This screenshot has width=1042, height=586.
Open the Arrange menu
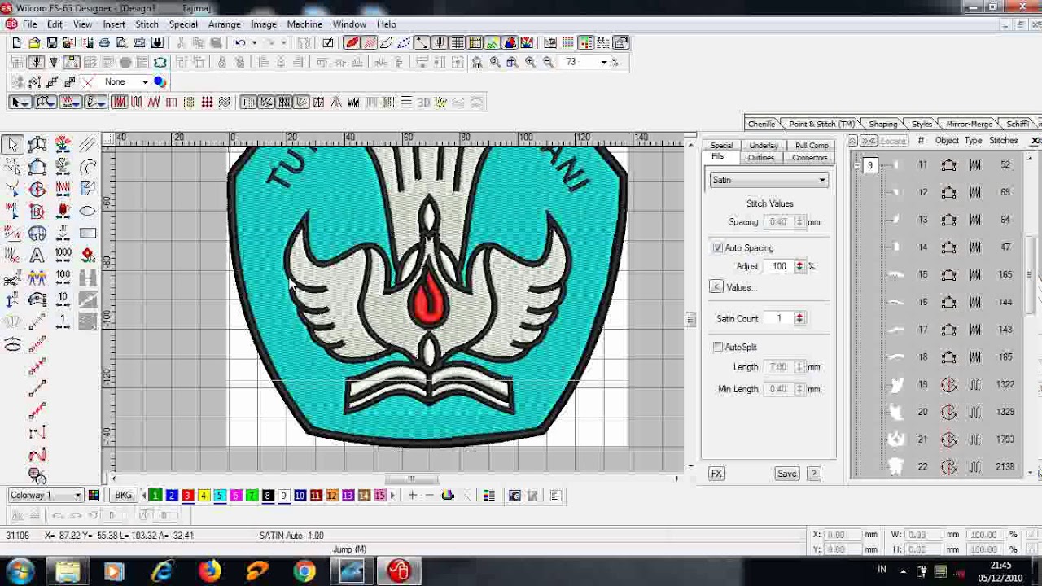click(224, 24)
